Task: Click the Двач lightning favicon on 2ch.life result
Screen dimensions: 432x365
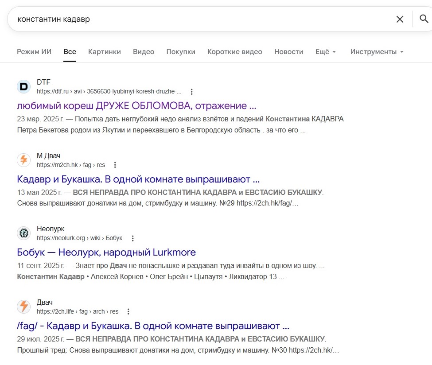Action: [24, 307]
